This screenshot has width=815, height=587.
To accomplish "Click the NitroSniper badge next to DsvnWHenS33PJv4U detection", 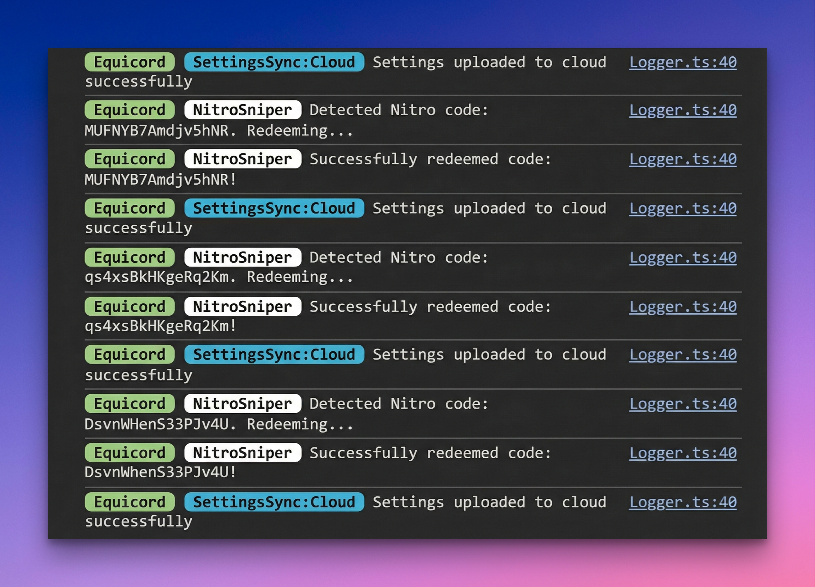I will (x=242, y=404).
